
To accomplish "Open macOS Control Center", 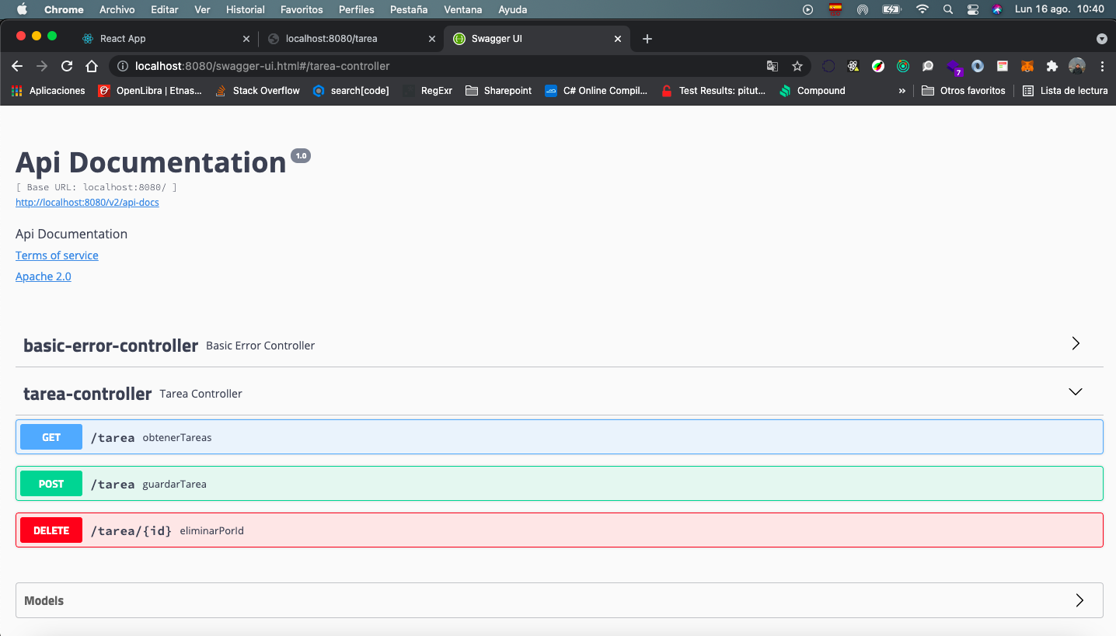I will [x=973, y=9].
